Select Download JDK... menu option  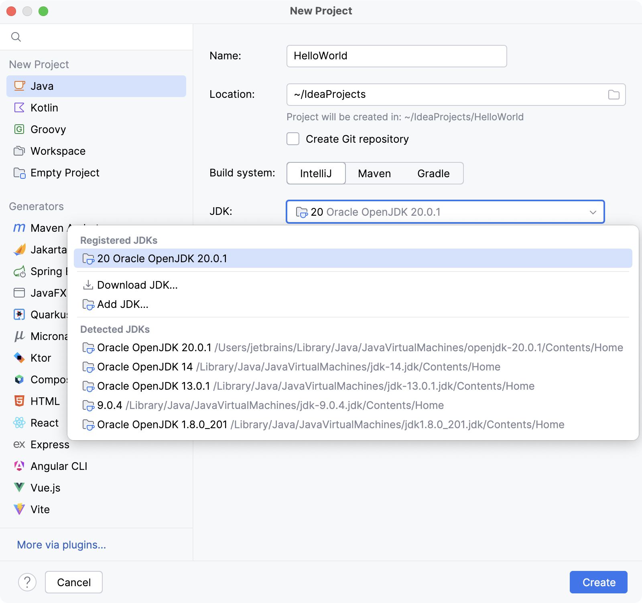(137, 285)
